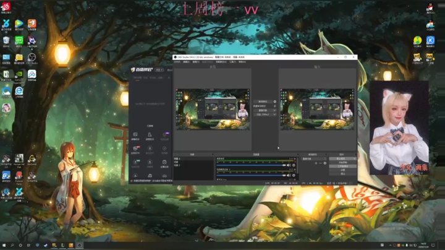Click the OBS output pane thumbnail on the right
445x250 pixels.
[317, 110]
